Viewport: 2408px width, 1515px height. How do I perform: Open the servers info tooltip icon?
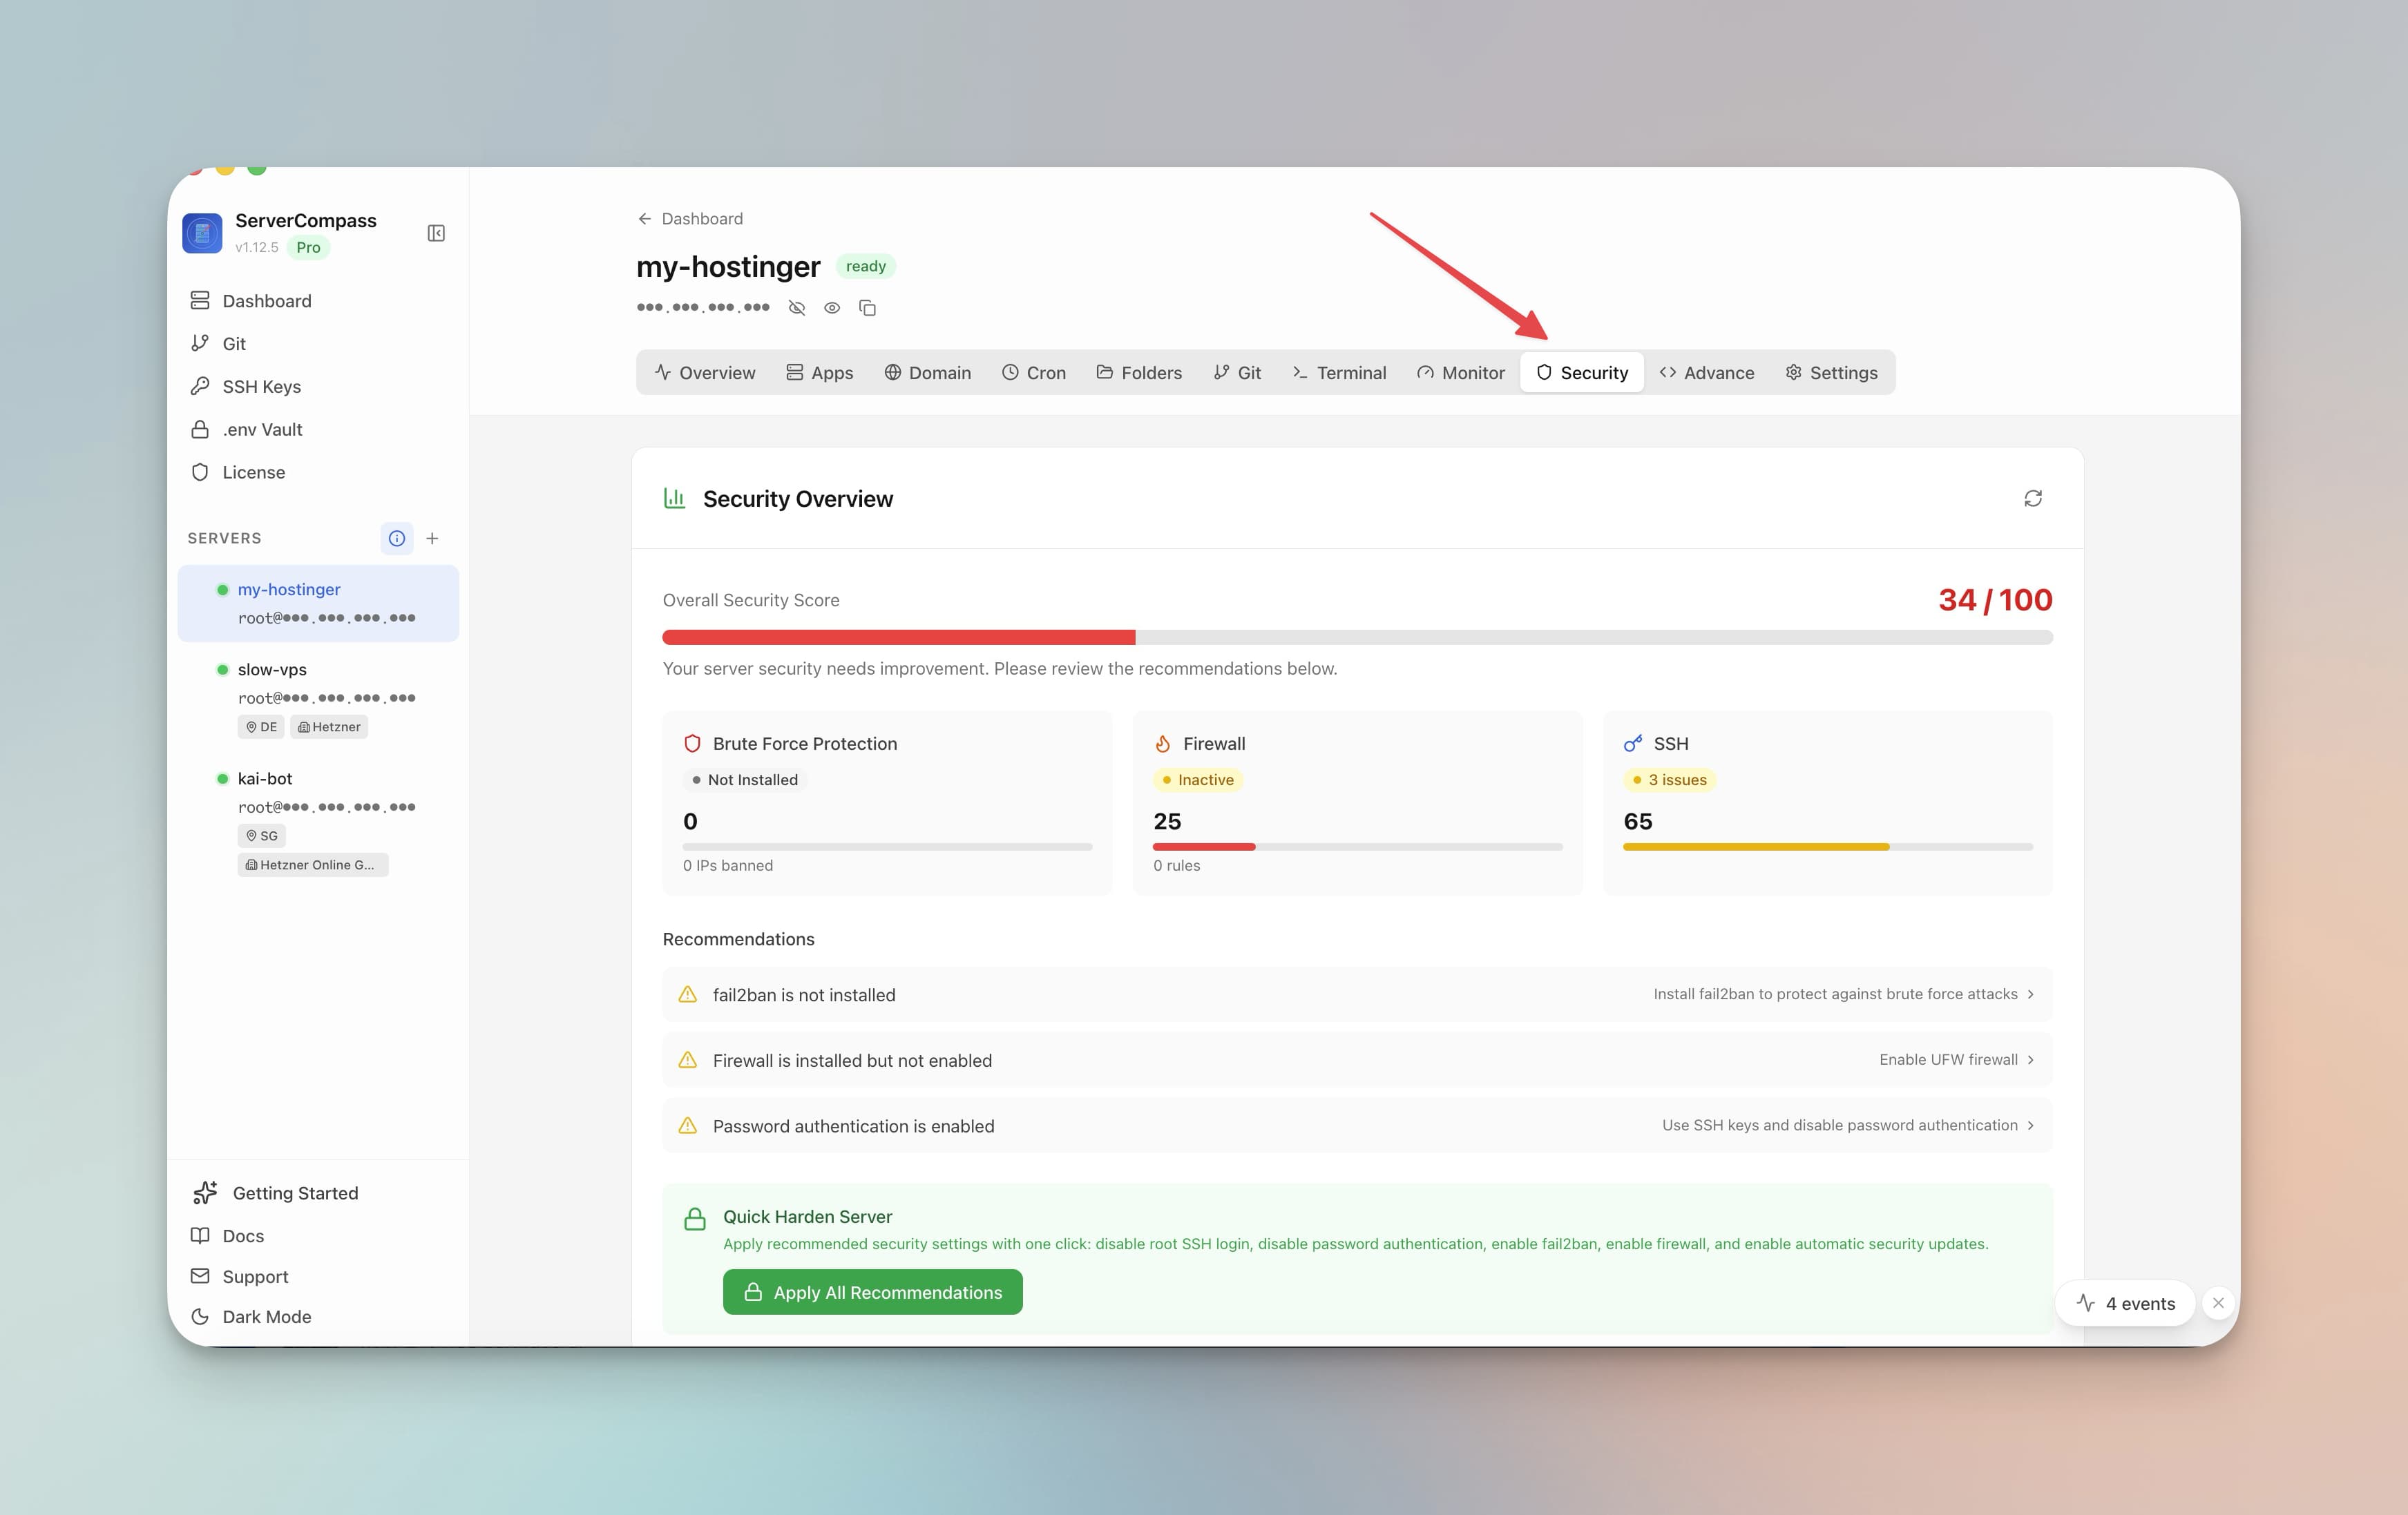tap(397, 539)
